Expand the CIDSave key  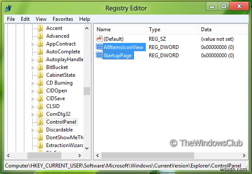[33, 99]
